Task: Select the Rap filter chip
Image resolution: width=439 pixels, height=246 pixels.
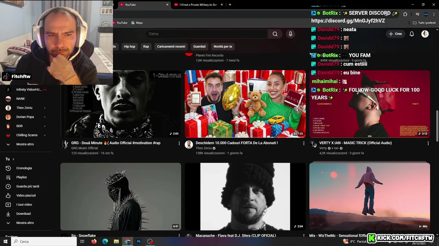Action: (146, 46)
